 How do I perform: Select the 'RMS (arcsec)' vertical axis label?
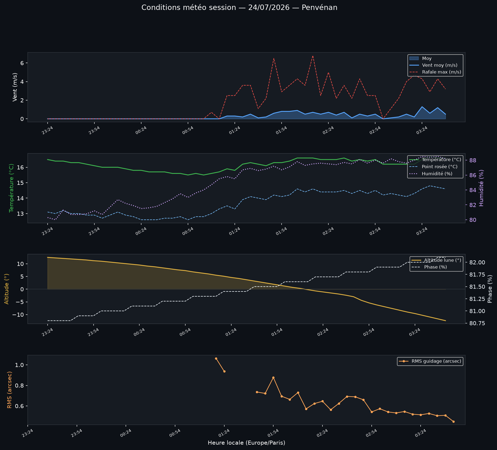[x=9, y=390]
